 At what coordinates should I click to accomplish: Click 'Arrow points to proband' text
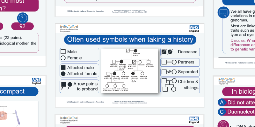[x=85, y=86]
